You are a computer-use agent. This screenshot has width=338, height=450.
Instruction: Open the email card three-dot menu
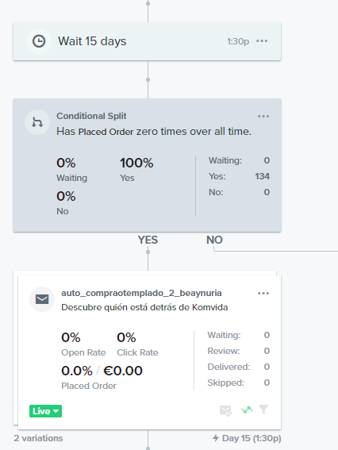(263, 294)
